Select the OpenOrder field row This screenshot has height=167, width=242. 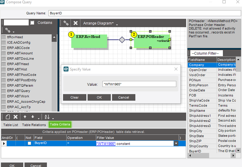[212, 70]
